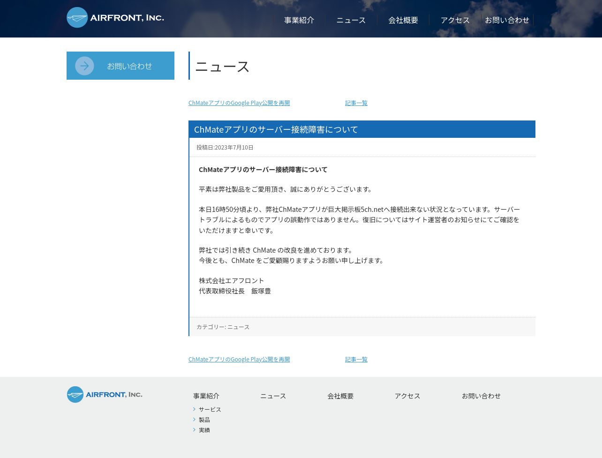
Task: Click the line 弊社では引き続き ChMate の改良を進めております
Action: [x=276, y=250]
